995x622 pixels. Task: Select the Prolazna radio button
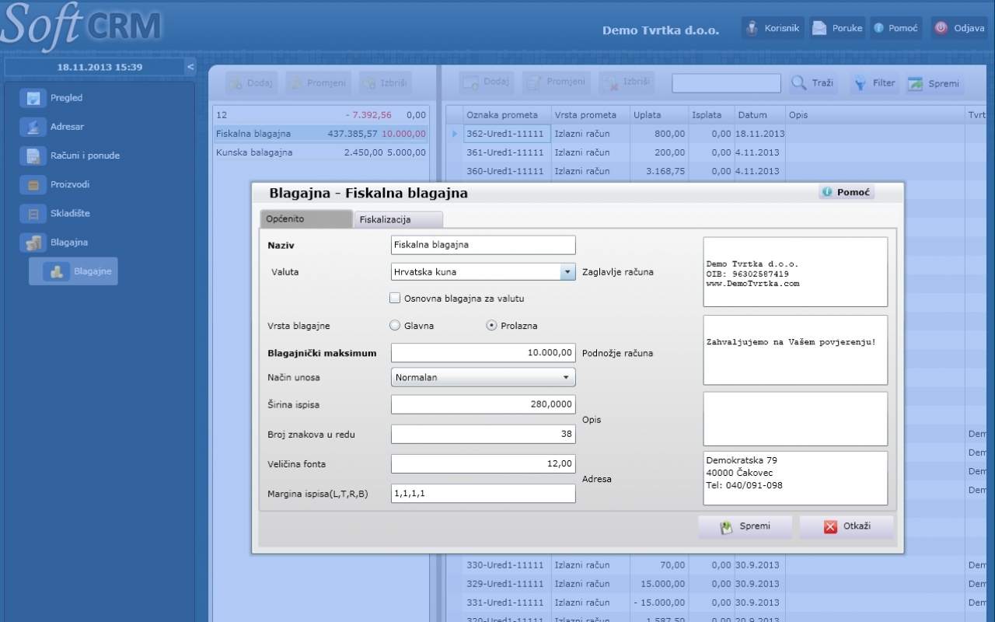[491, 326]
